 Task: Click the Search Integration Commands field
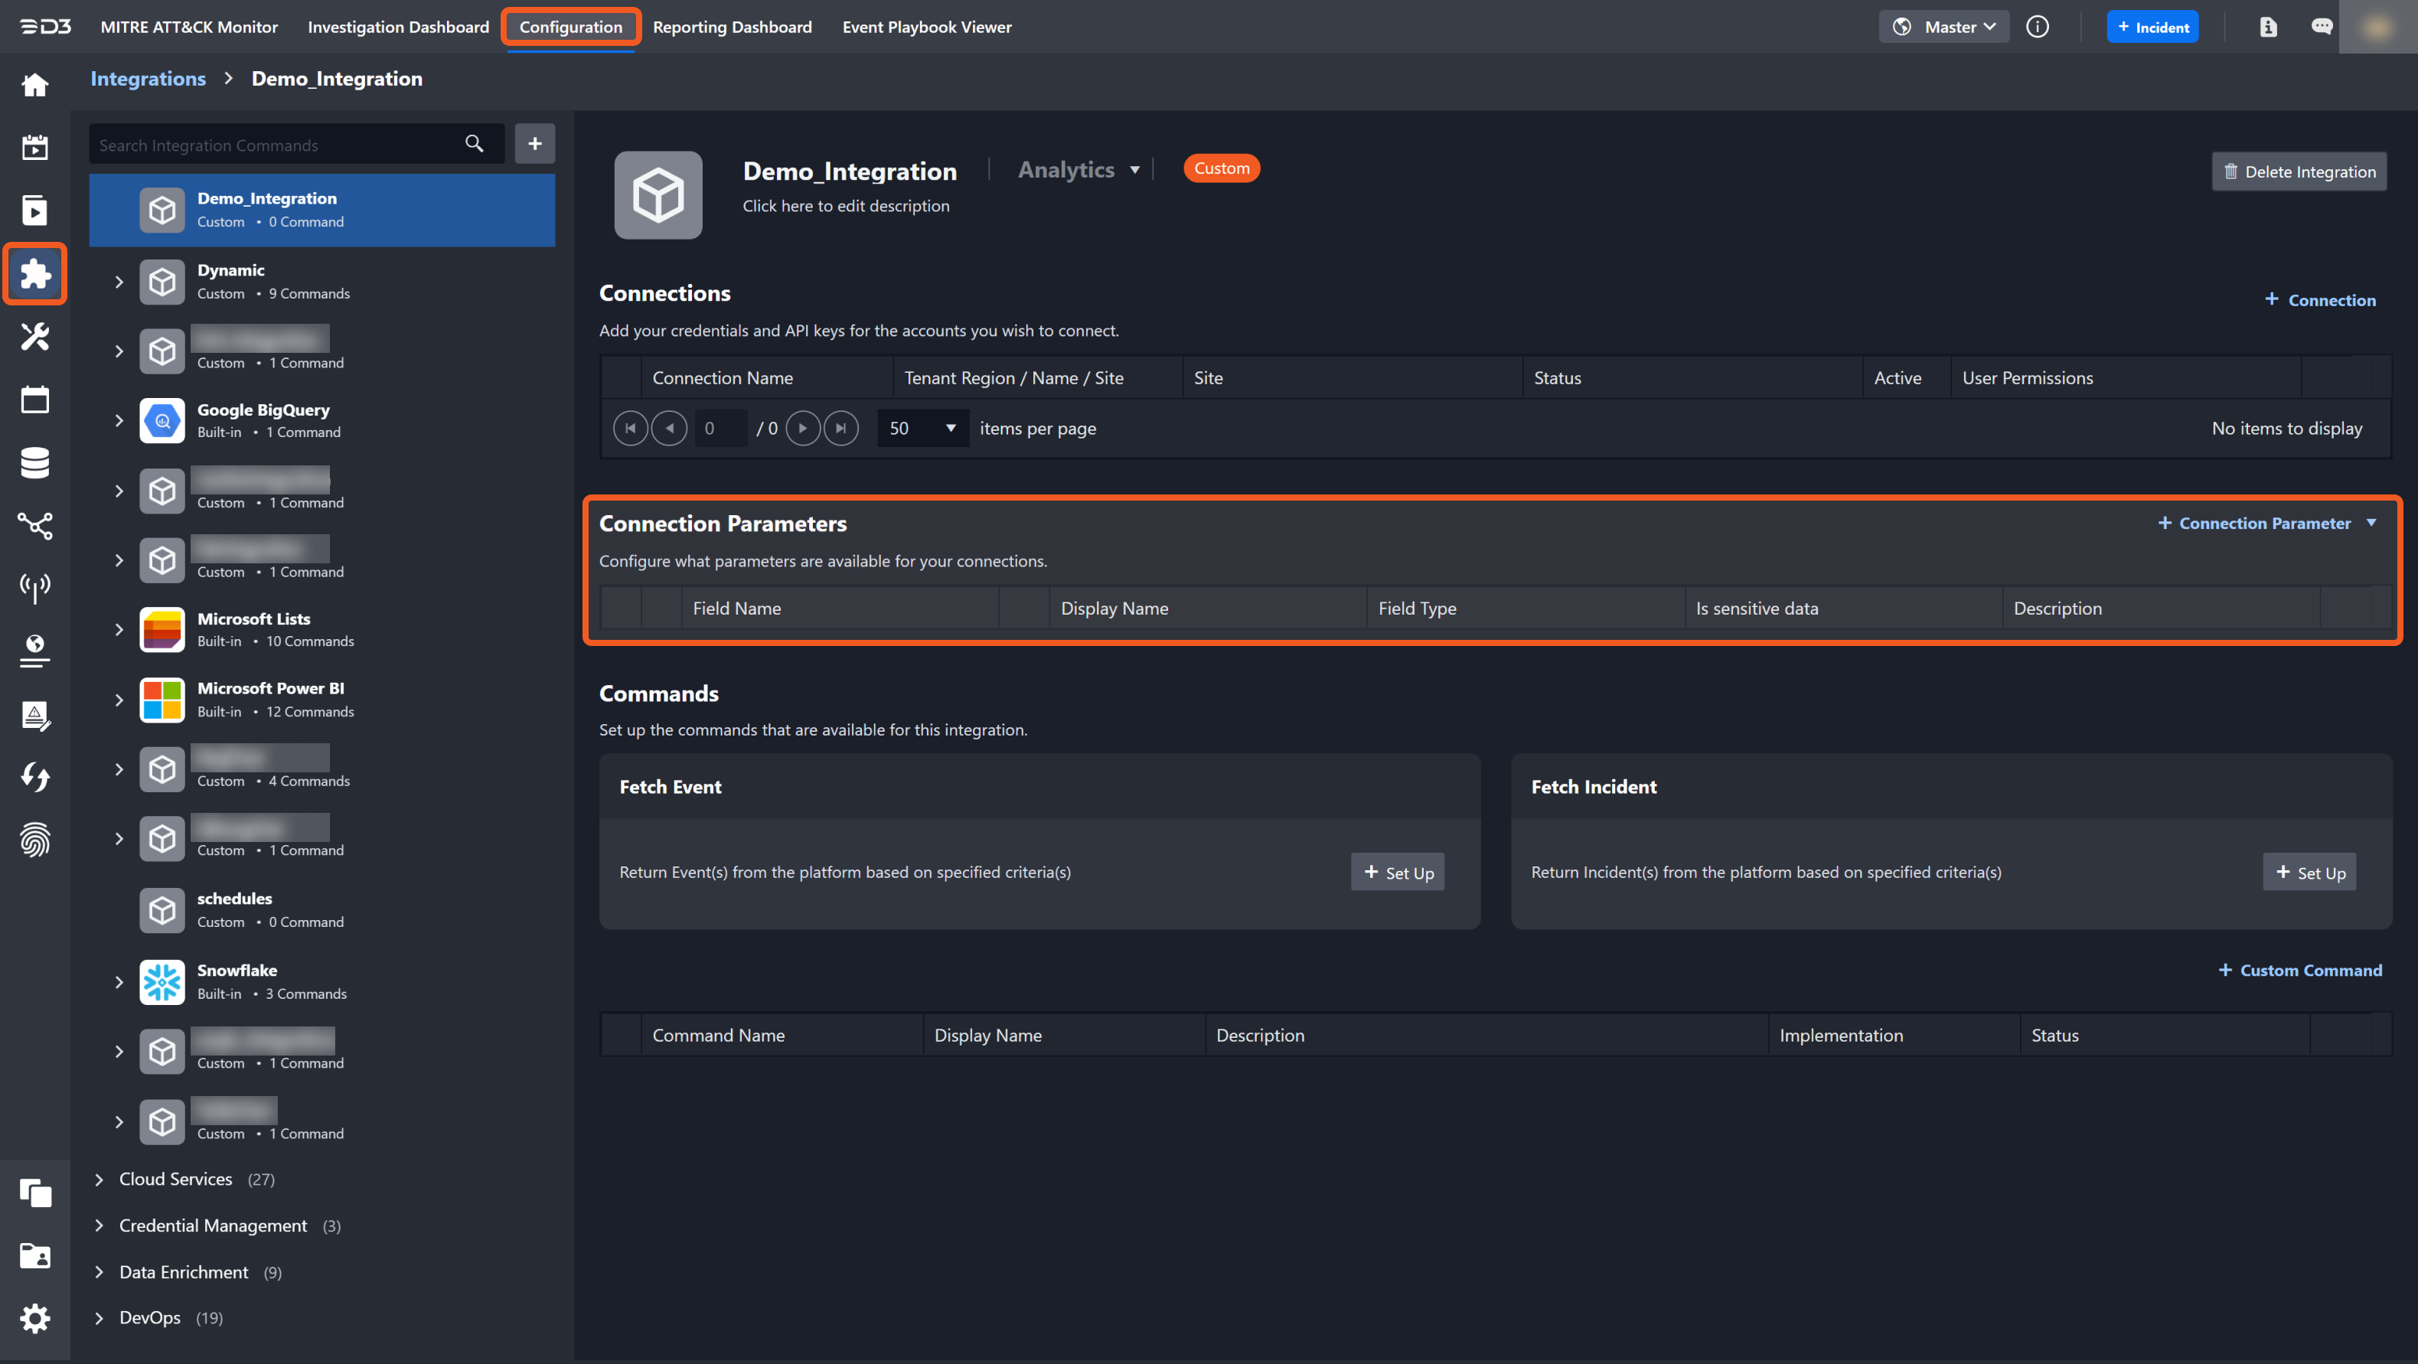click(272, 145)
